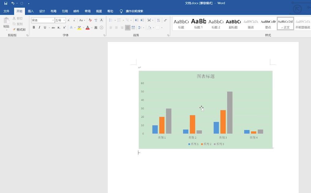Viewport: 311px width, 193px height.
Task: Click the Sort (A-Z) icon
Action: 159,20
